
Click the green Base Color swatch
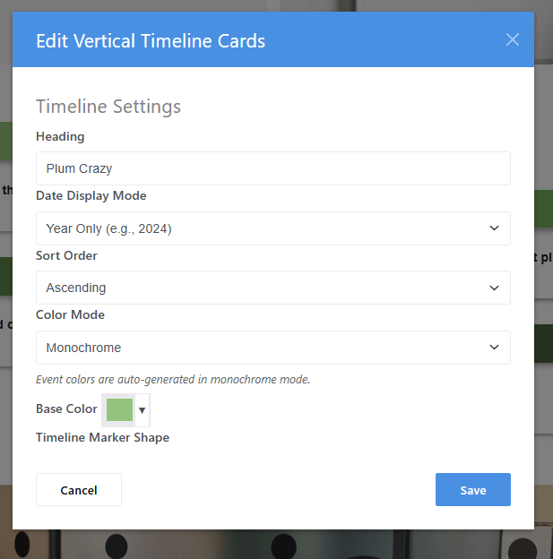coord(119,409)
